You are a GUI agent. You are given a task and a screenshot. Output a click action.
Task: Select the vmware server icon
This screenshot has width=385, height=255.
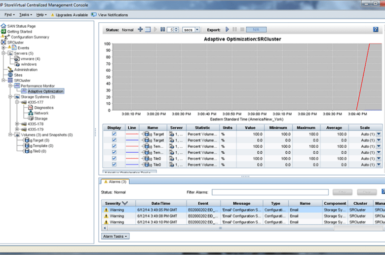17,59
